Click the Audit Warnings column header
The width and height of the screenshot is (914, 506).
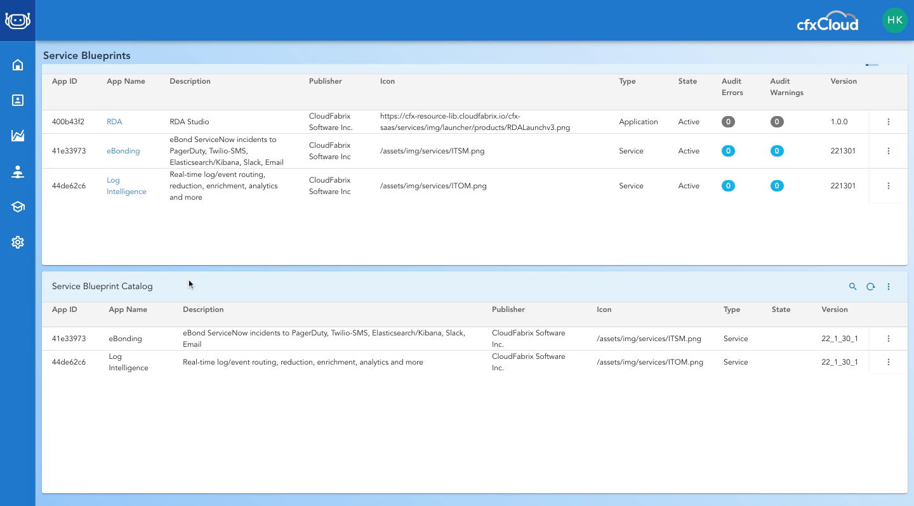(786, 87)
